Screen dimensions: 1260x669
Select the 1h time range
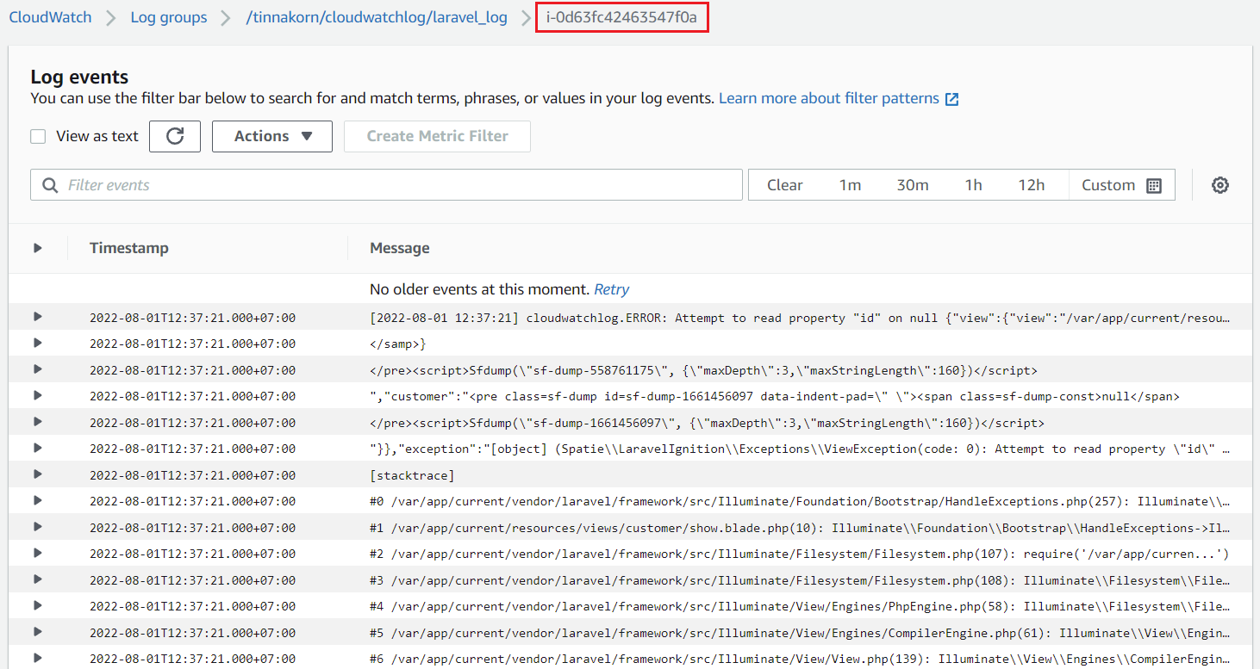point(973,185)
